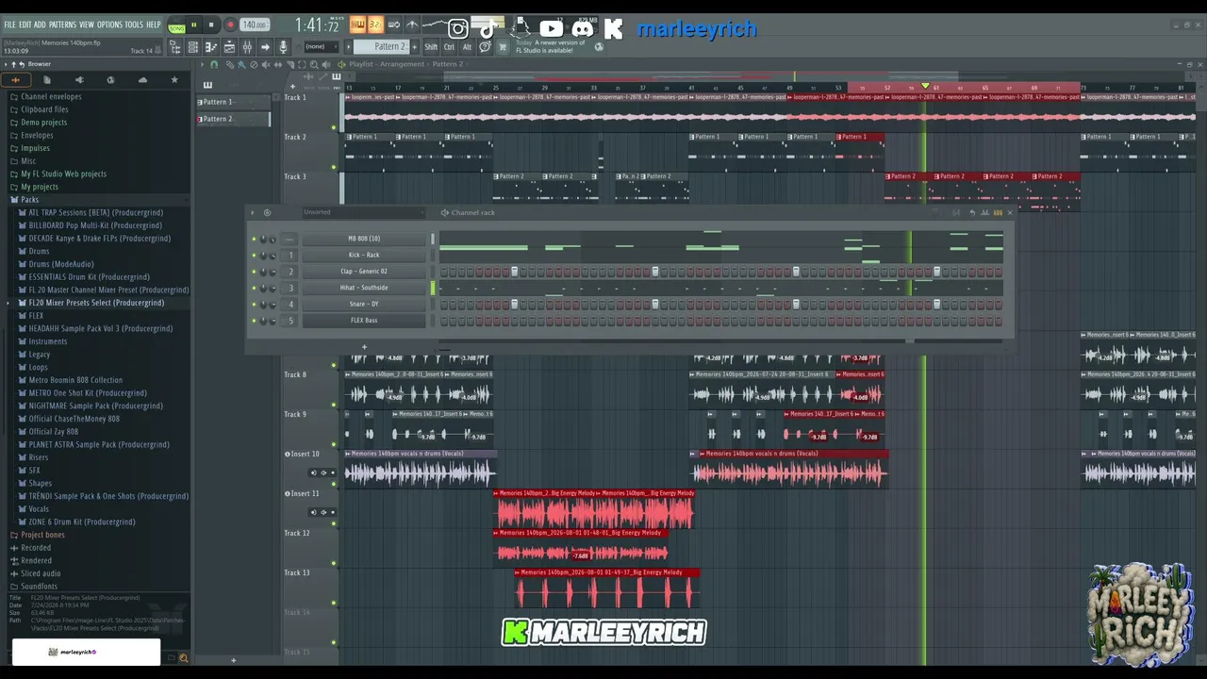Viewport: 1207px width, 679px height.
Task: Click the MB 808 (10) channel volume knob
Action: [x=273, y=239]
